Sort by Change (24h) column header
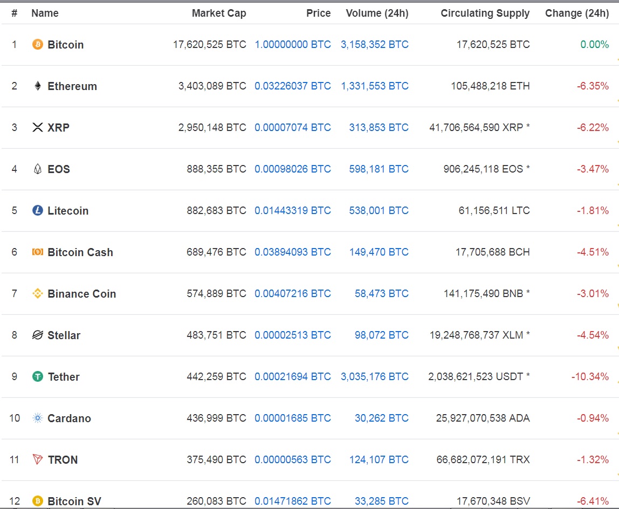The height and width of the screenshot is (509, 619). (577, 13)
